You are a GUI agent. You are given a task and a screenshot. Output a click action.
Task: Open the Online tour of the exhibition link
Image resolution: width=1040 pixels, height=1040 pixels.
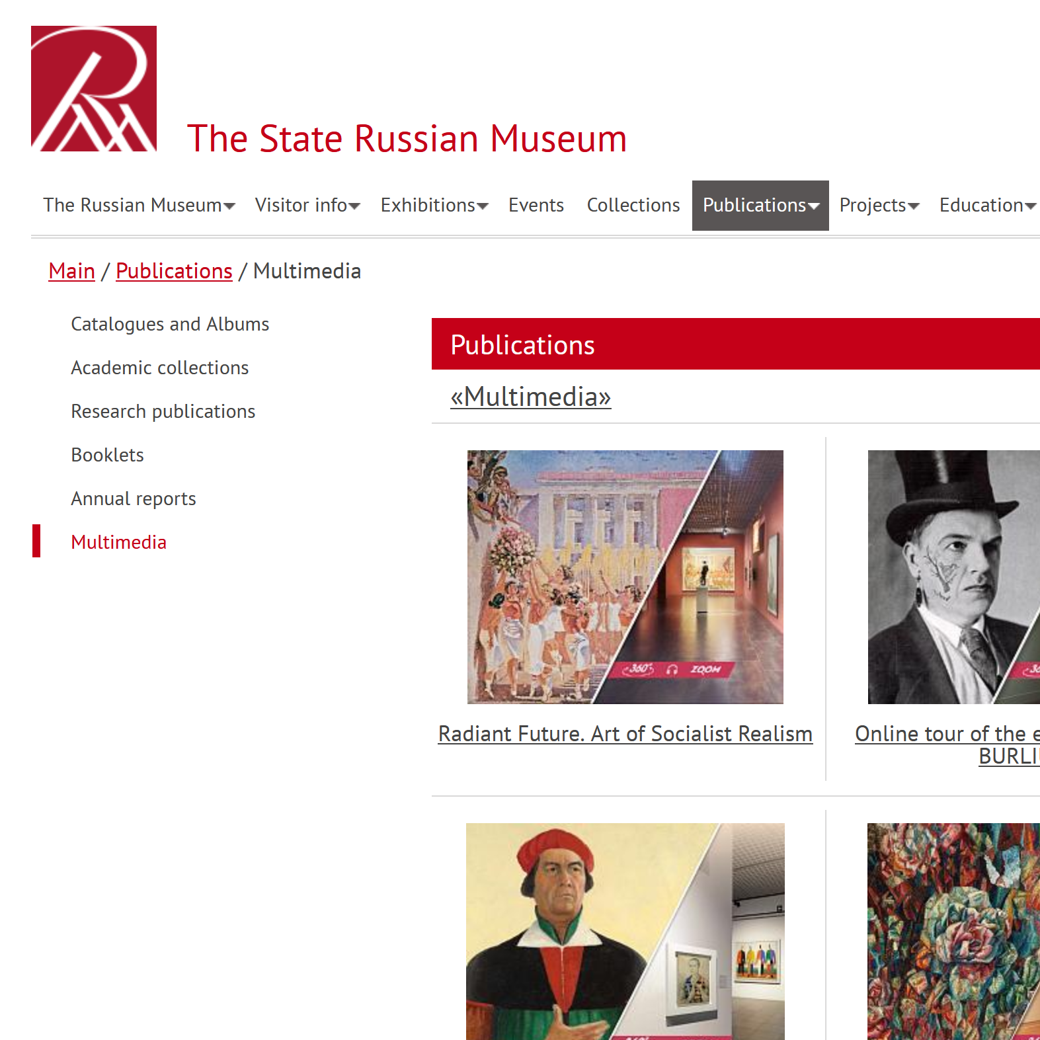tap(947, 744)
